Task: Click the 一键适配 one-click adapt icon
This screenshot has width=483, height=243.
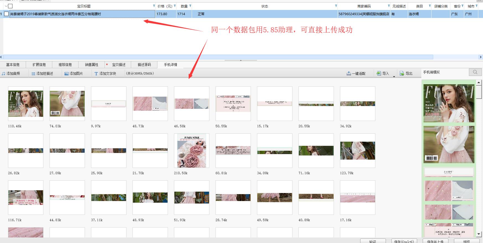Action: [349, 73]
